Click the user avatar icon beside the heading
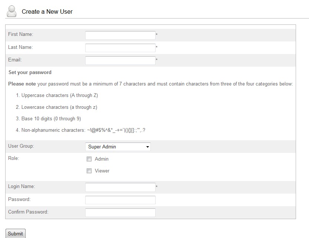Screen dimensions: 309x238 [x=11, y=11]
